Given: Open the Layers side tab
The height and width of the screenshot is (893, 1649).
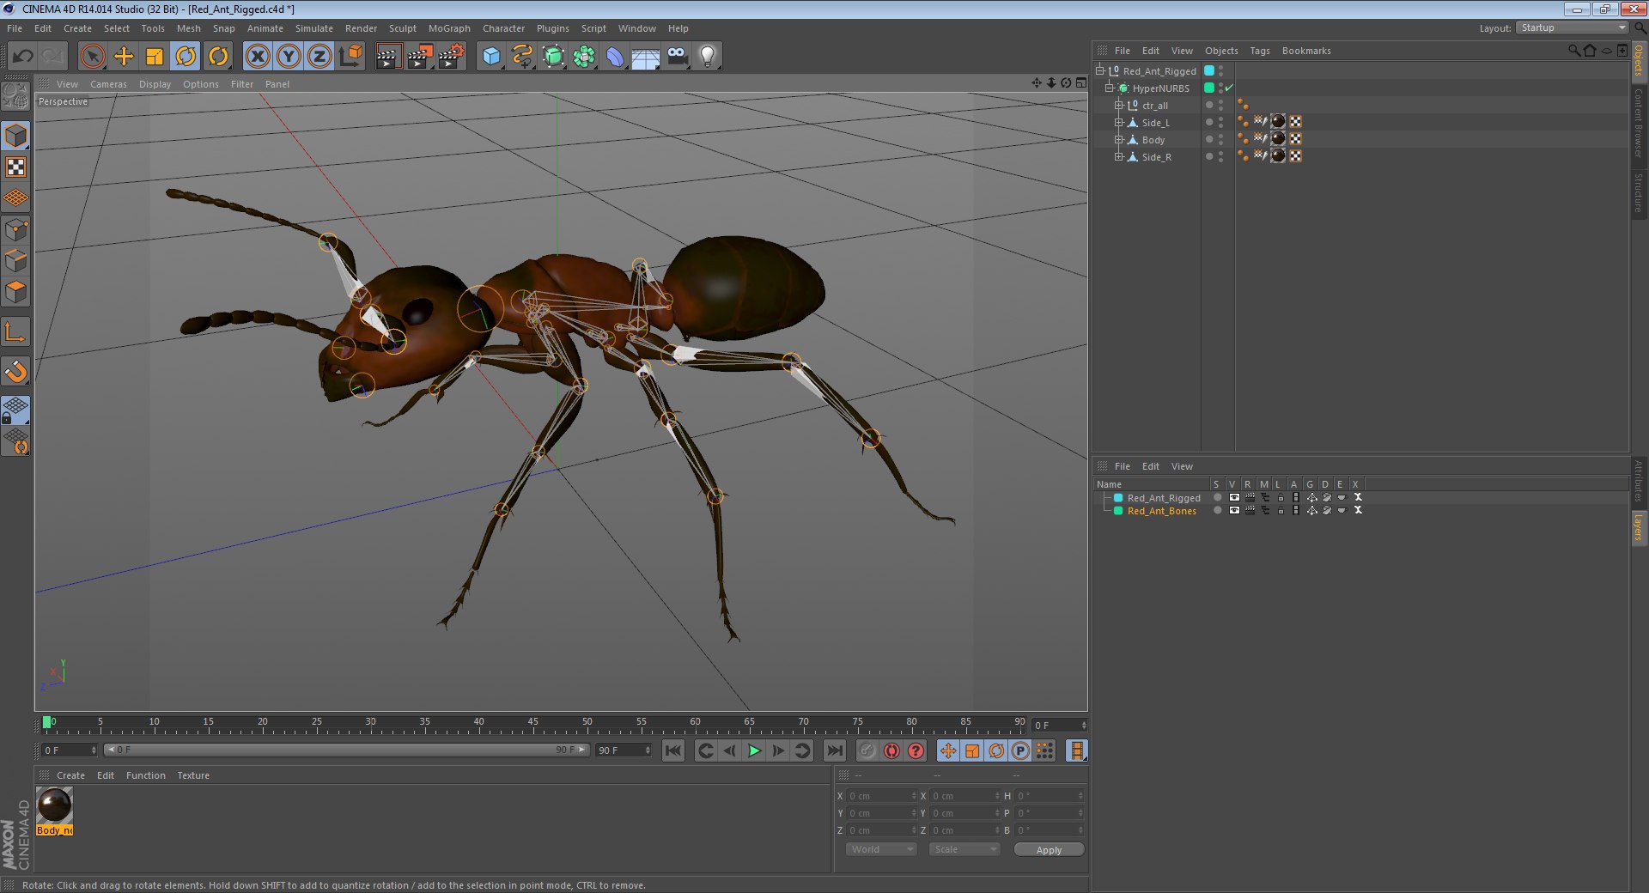Looking at the screenshot, I should point(1638,527).
